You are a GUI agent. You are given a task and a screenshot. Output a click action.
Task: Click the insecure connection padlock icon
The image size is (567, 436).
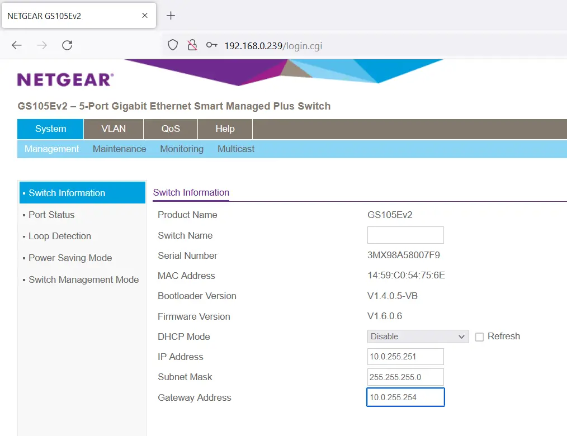tap(192, 45)
